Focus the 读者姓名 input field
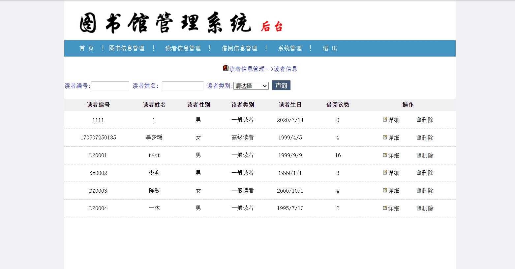Screen dimensions: 515x269 pos(183,86)
